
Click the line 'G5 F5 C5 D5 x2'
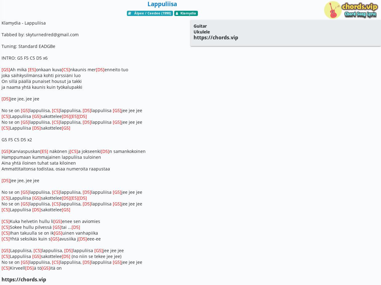17,140
